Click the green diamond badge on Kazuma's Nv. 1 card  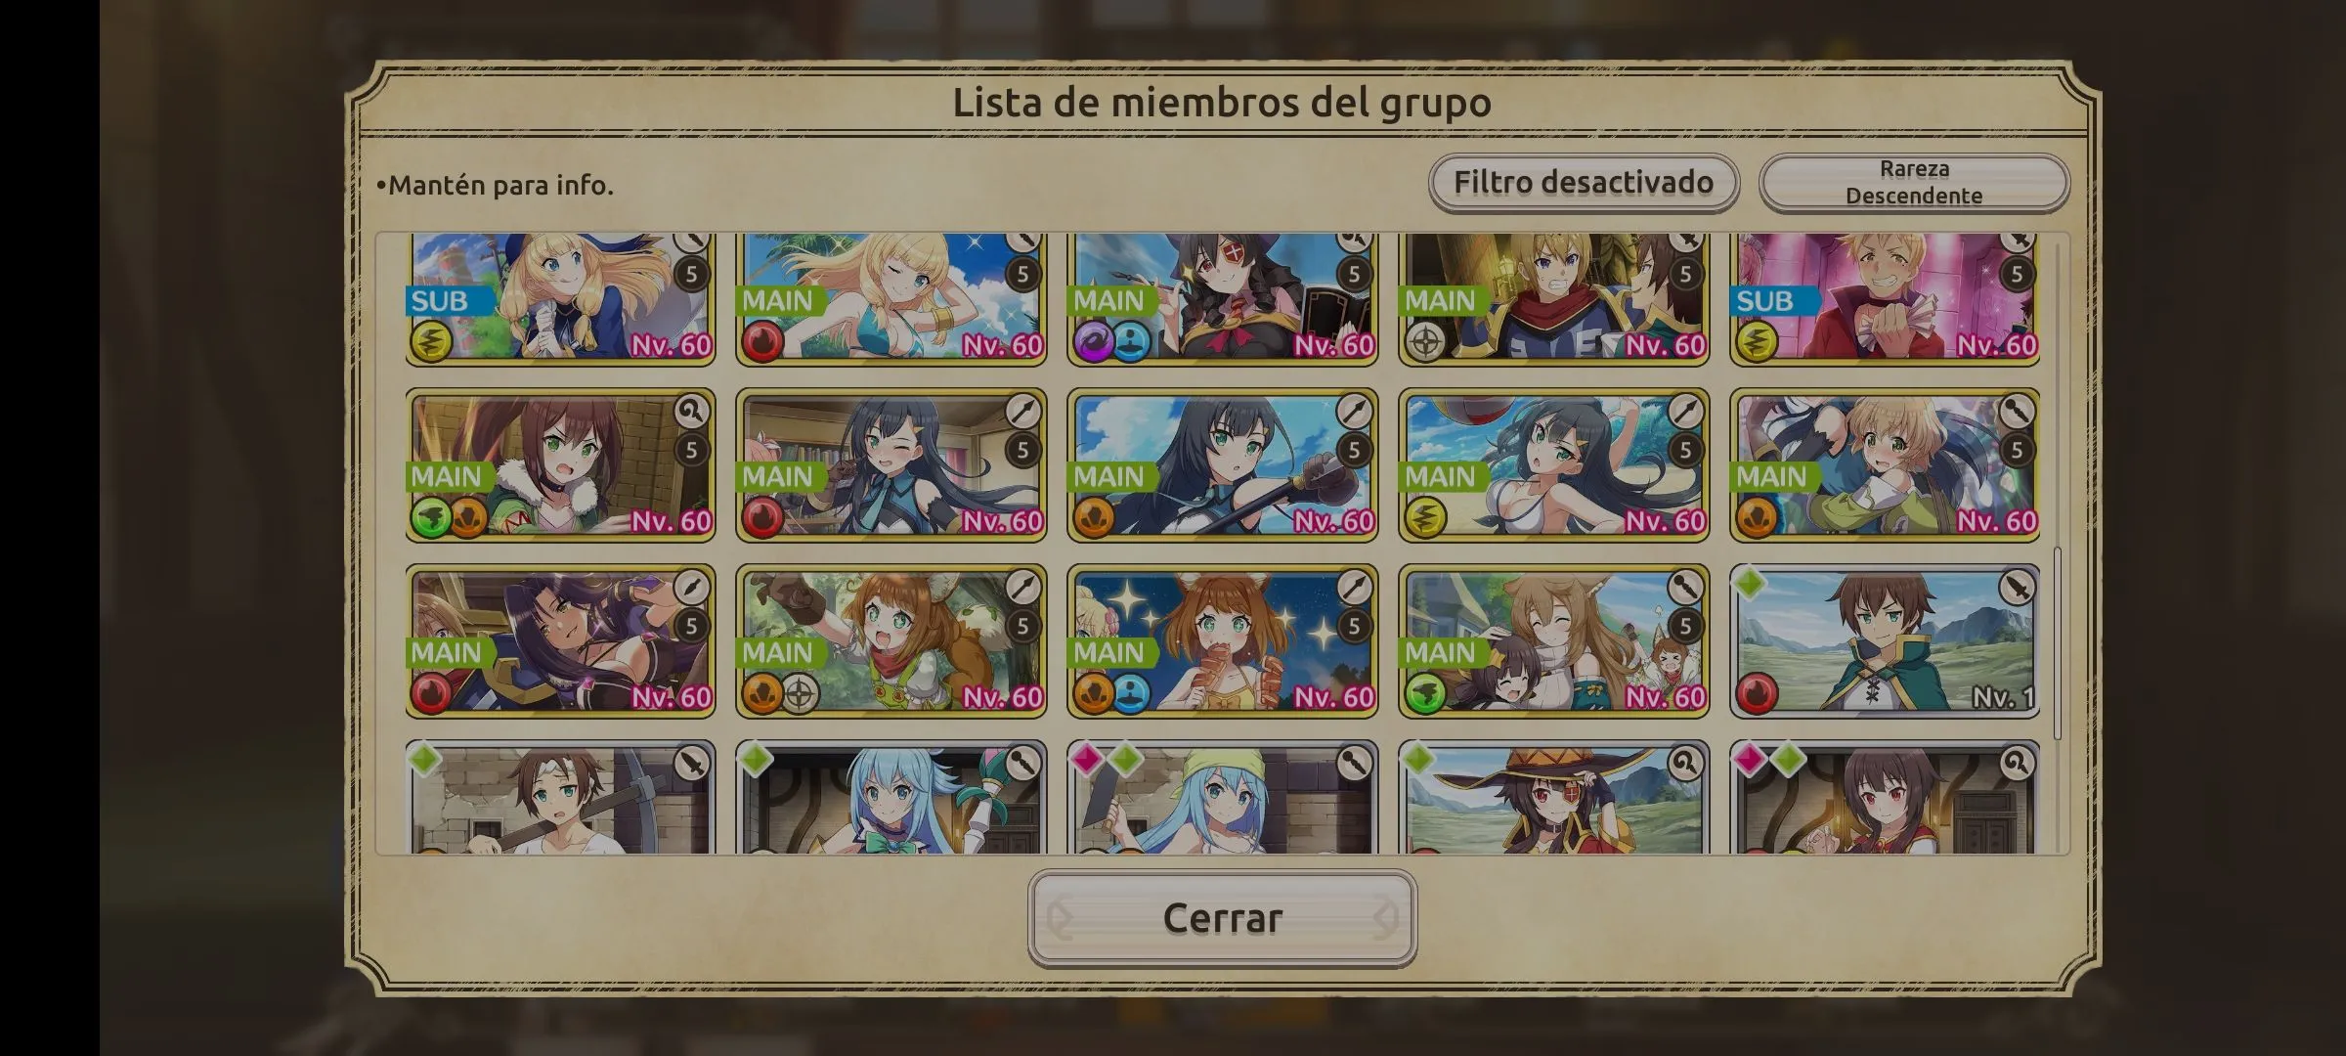(x=1750, y=584)
